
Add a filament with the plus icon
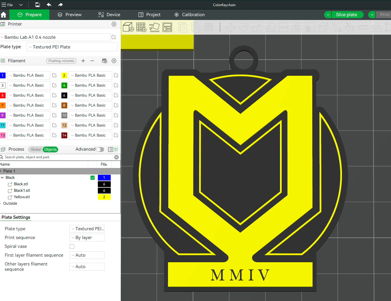83,61
